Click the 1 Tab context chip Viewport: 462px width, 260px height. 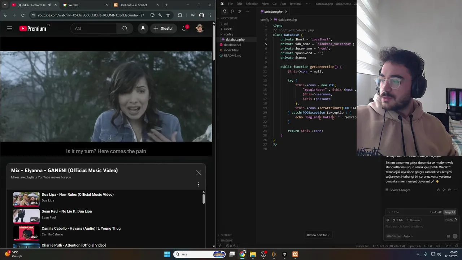398,220
